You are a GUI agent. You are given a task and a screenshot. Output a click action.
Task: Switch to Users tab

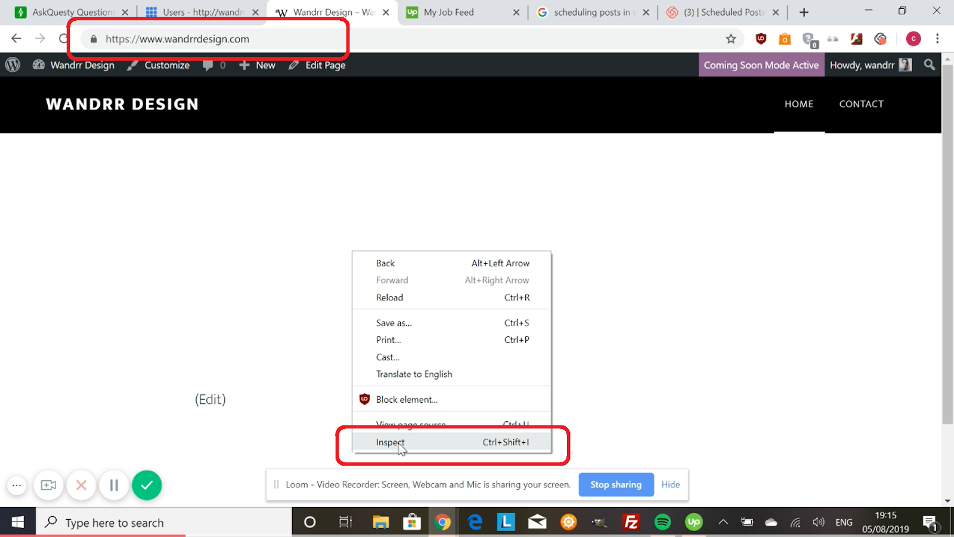point(200,12)
